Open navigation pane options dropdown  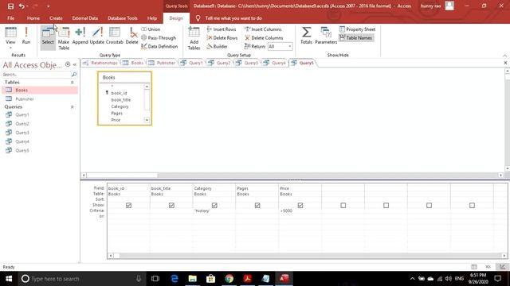point(68,64)
